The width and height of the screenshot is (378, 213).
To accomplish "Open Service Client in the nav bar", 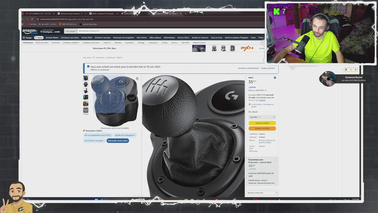I will point(183,38).
